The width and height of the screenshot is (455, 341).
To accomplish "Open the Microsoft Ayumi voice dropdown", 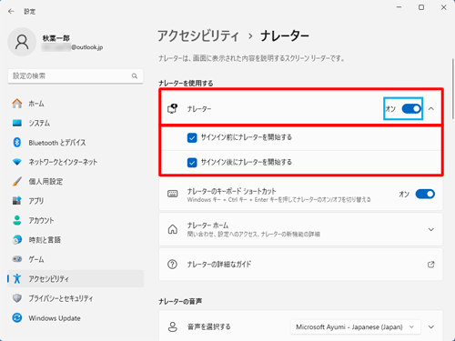I will coord(355,327).
